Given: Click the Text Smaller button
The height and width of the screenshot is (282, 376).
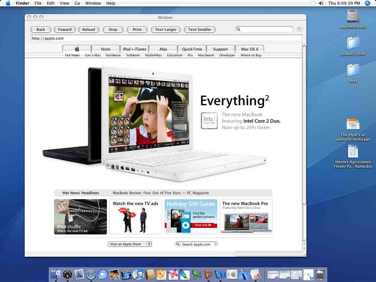Looking at the screenshot, I should coord(200,29).
